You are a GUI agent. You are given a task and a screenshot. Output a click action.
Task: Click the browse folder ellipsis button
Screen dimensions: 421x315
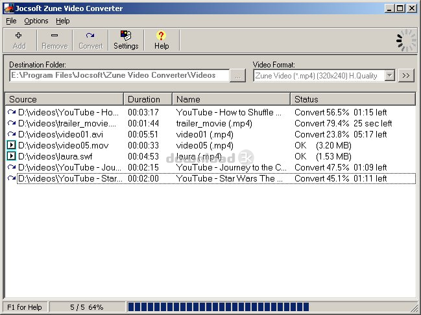(237, 76)
